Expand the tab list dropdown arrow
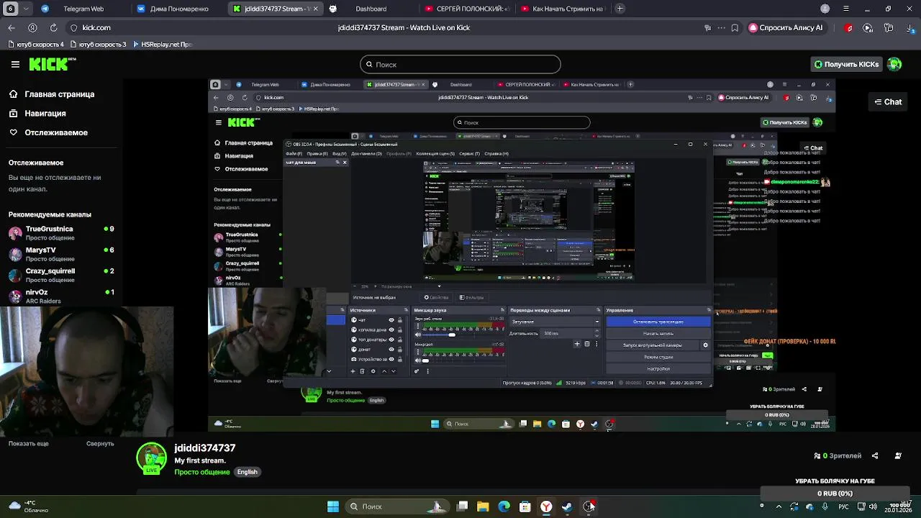Screen dimensions: 921x518 click(x=27, y=9)
